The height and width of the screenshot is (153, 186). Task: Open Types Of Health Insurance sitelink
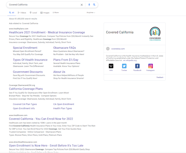pos(30,60)
